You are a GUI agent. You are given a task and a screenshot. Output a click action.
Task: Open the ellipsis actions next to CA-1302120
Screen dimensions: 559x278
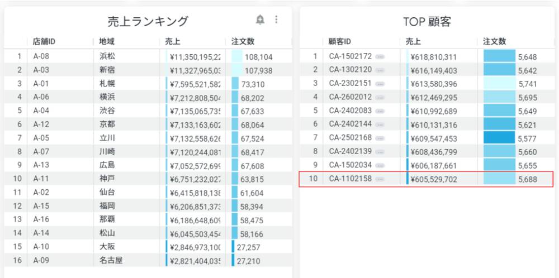(380, 70)
